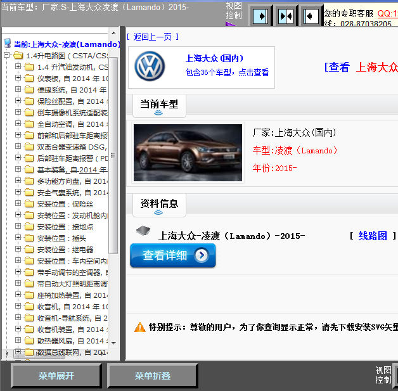
Task: Click the tree vertical scrollbar thumb
Action: pos(113,155)
